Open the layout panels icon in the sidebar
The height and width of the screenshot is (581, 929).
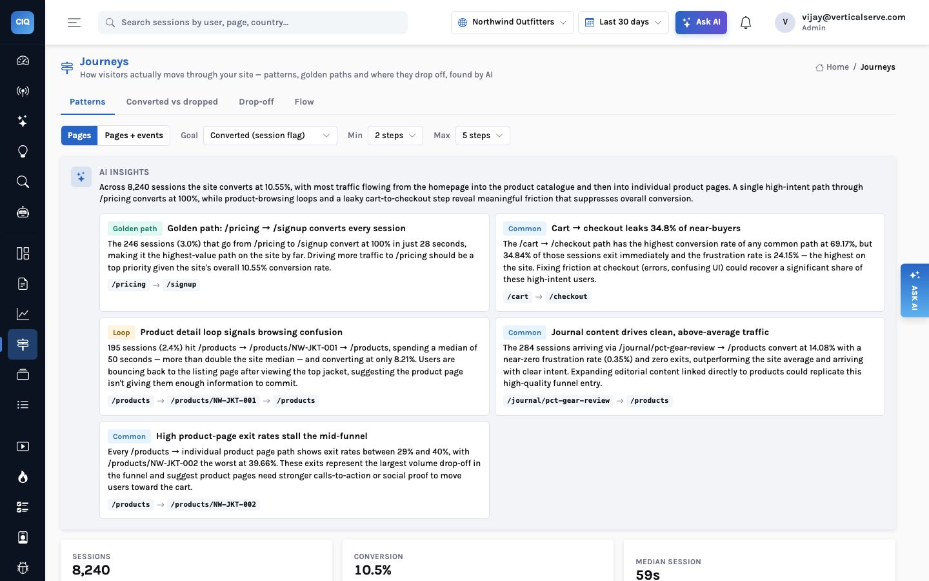(23, 253)
